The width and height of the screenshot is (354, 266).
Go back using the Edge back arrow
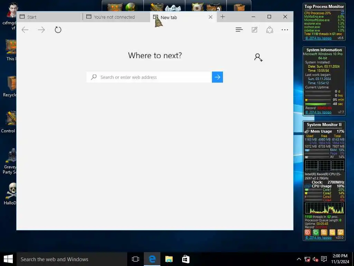pos(25,30)
